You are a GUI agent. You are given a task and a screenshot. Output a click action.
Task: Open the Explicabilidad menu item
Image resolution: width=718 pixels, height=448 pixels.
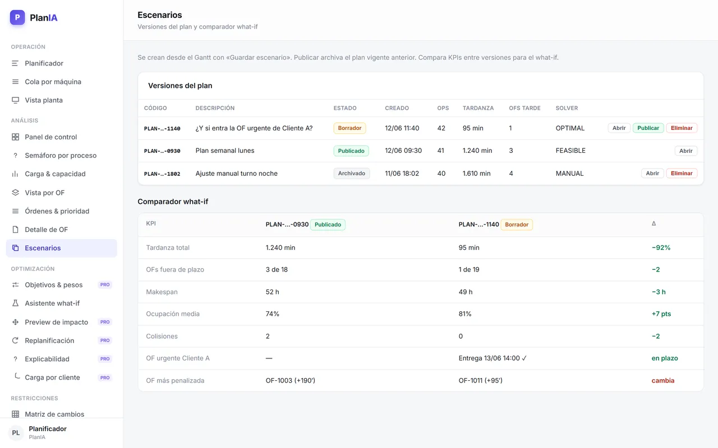tap(61, 359)
